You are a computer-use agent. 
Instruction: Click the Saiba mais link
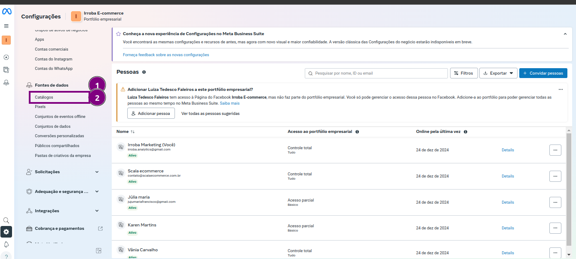(230, 103)
